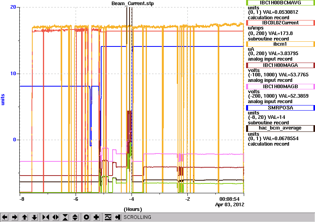Click 'subroutine record' under SMRPOSA
Screen dimensions: 315x222
point(268,122)
